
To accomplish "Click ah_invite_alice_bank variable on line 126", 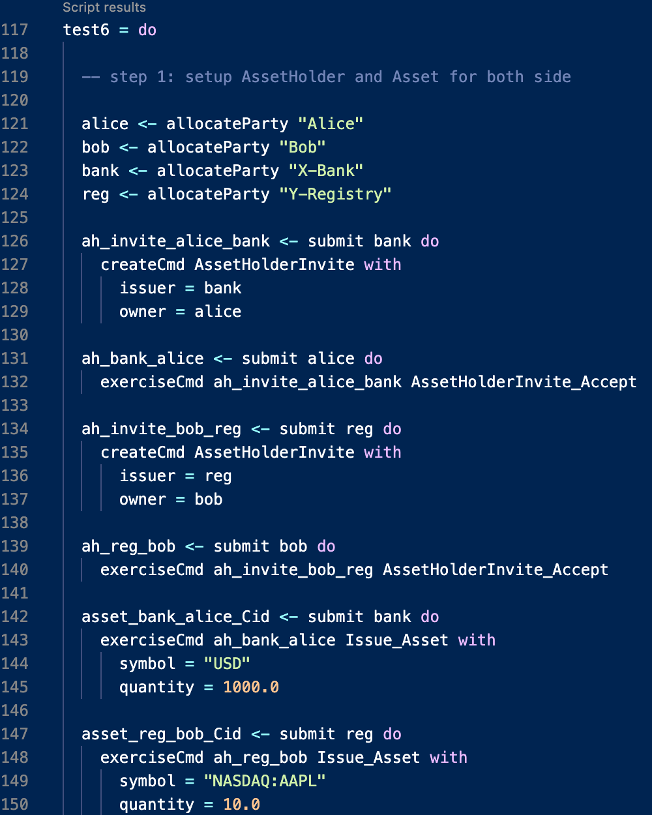I will pyautogui.click(x=175, y=241).
